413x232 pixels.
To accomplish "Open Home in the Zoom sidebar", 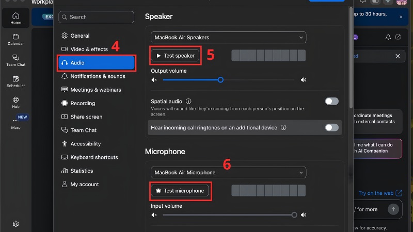I will 16,18.
